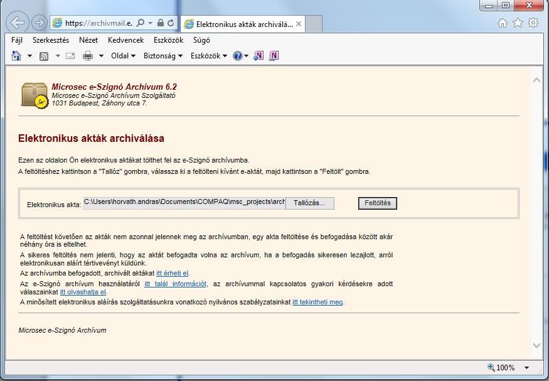Expand the Print dropdown arrow
549x381 pixels.
pyautogui.click(x=101, y=56)
